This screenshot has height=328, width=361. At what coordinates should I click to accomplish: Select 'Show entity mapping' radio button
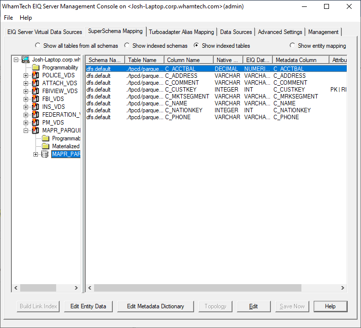pyautogui.click(x=292, y=45)
